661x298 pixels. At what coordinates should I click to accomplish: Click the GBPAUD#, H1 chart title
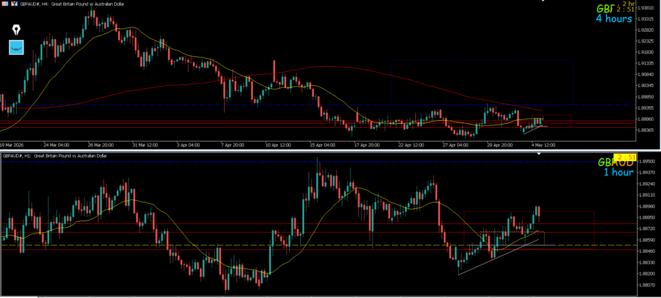click(55, 155)
